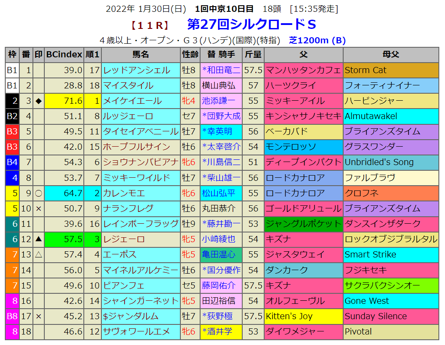
Task: Click the × mark in ナランフレグ's row
Action: point(39,208)
